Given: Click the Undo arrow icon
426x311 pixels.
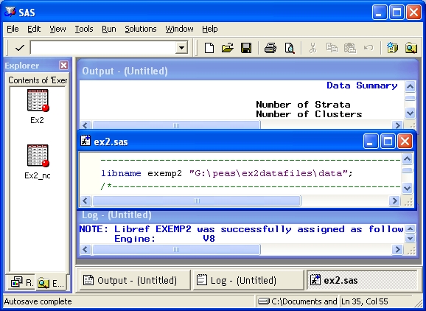Looking at the screenshot, I should coord(369,48).
